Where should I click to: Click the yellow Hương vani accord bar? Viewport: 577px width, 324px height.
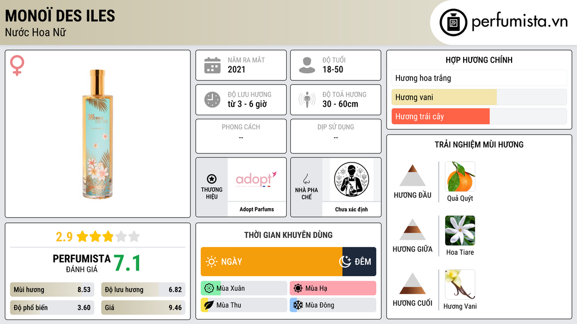coord(479,97)
